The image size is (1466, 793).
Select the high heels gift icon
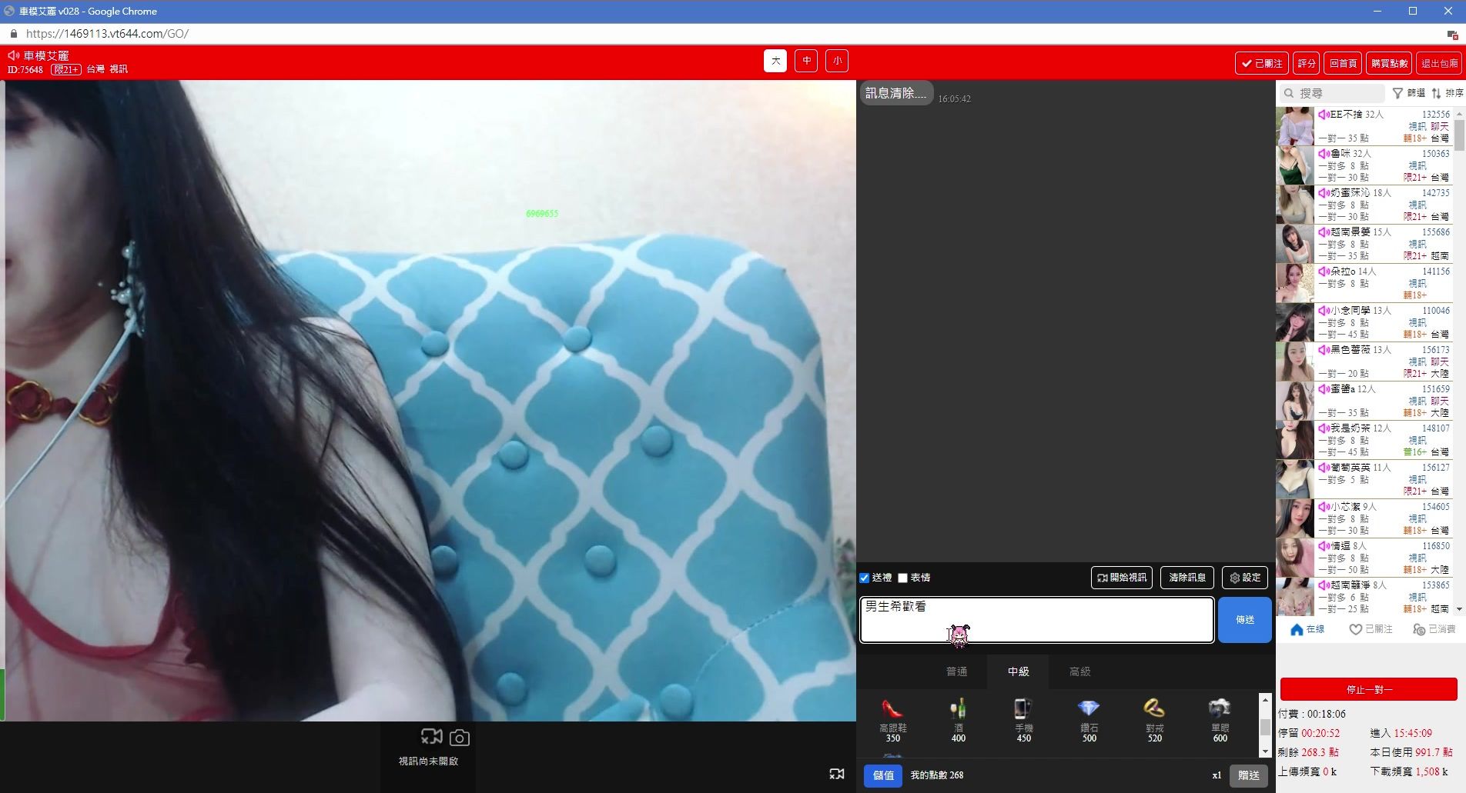(892, 708)
